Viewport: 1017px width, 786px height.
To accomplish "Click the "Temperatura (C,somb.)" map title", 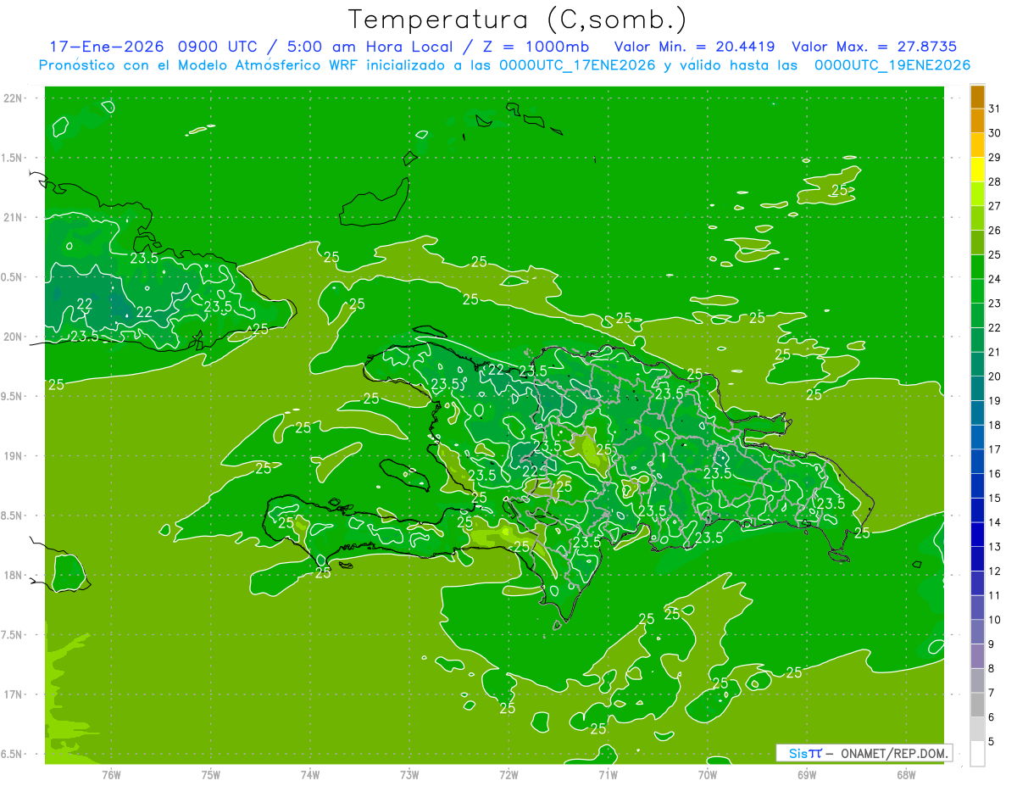I will click(518, 19).
